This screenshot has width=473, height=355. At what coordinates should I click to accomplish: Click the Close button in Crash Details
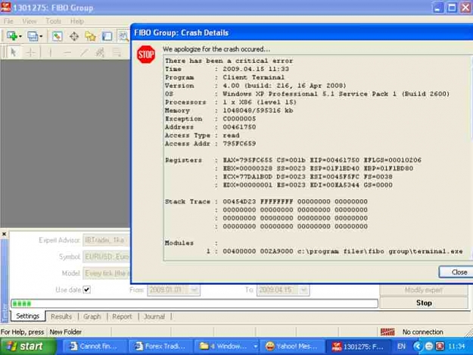(x=456, y=272)
